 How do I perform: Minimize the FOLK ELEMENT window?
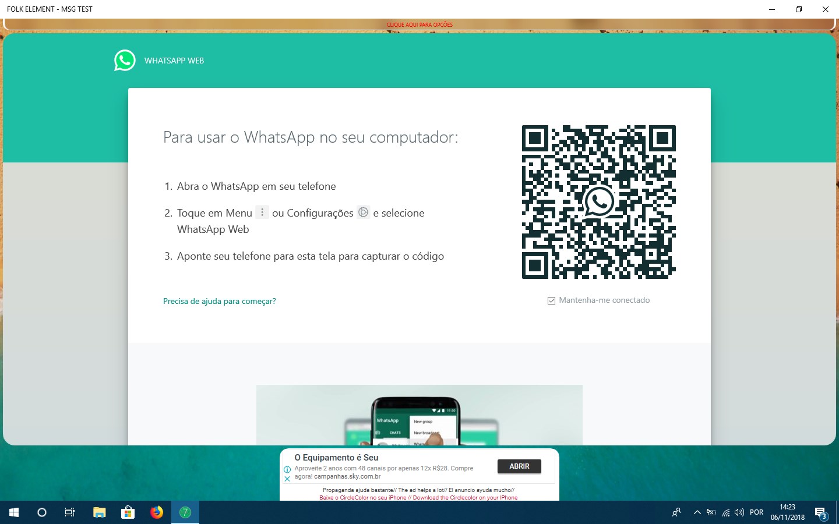click(x=772, y=9)
